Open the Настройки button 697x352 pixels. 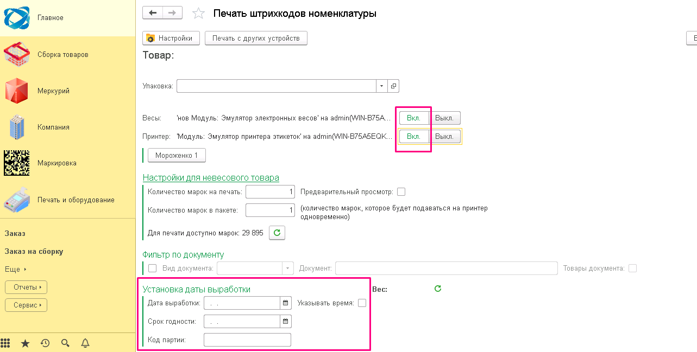171,38
